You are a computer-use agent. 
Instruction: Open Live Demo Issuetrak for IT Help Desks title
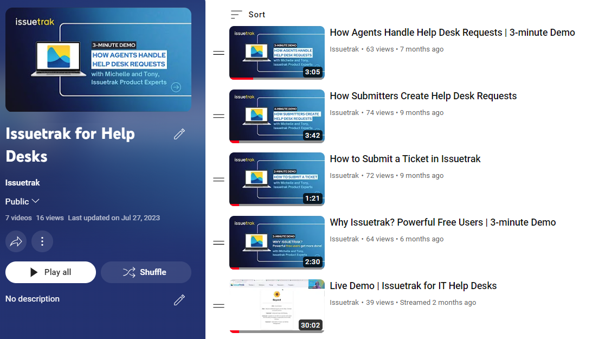point(414,286)
